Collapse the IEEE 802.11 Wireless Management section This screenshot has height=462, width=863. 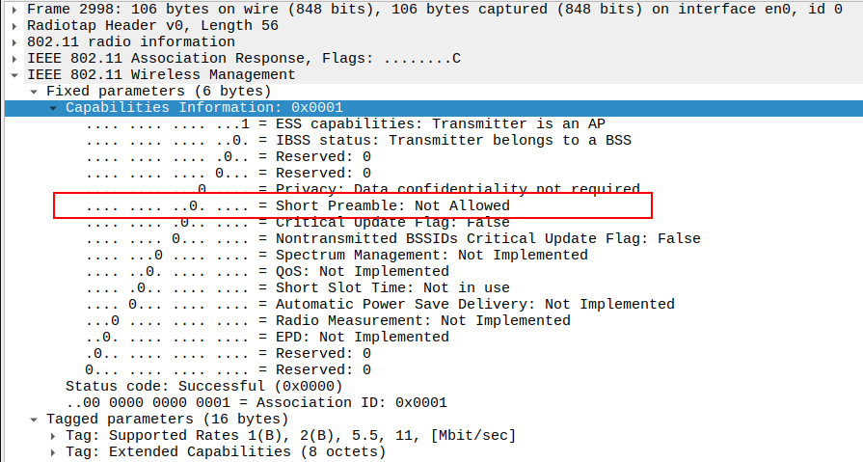(x=14, y=74)
